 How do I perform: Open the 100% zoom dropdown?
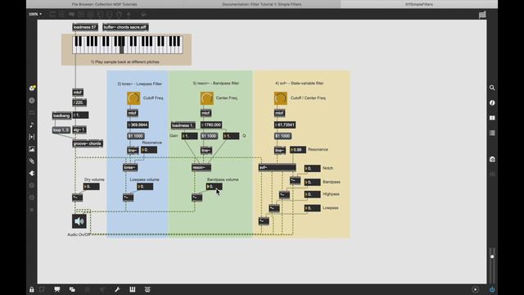coord(35,14)
